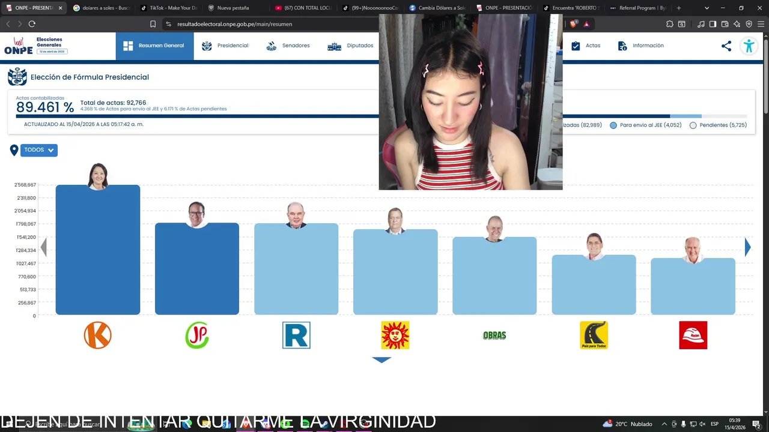
Task: Click the País para Todos party logo
Action: pyautogui.click(x=594, y=335)
